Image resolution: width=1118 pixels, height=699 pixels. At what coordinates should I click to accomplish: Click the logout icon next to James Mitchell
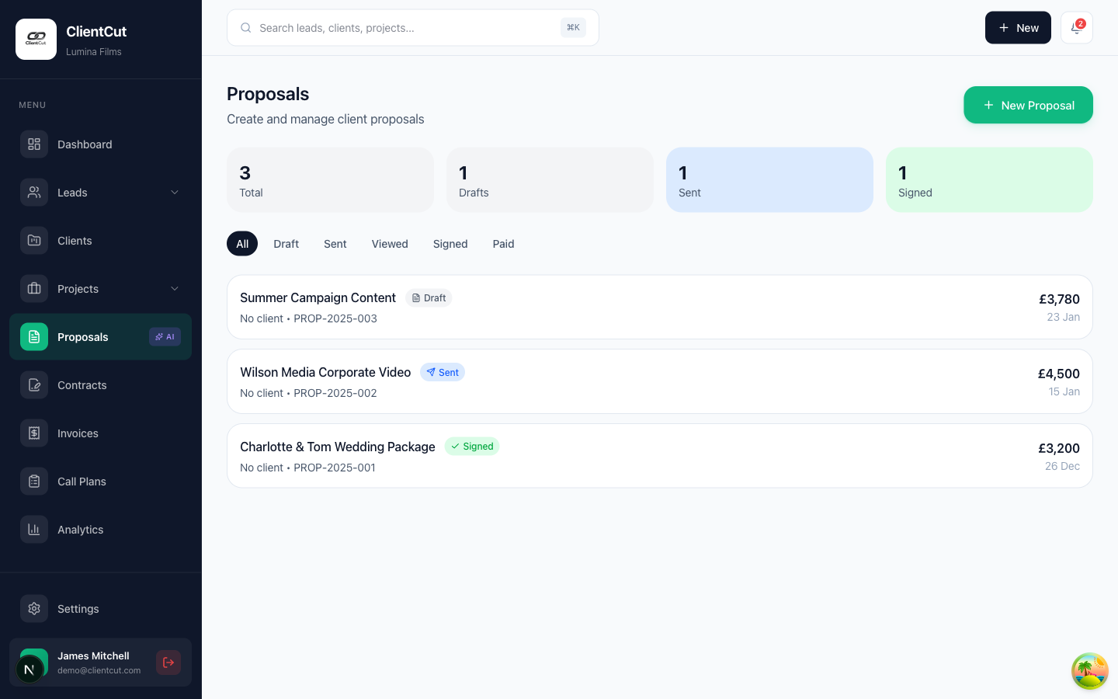point(168,662)
